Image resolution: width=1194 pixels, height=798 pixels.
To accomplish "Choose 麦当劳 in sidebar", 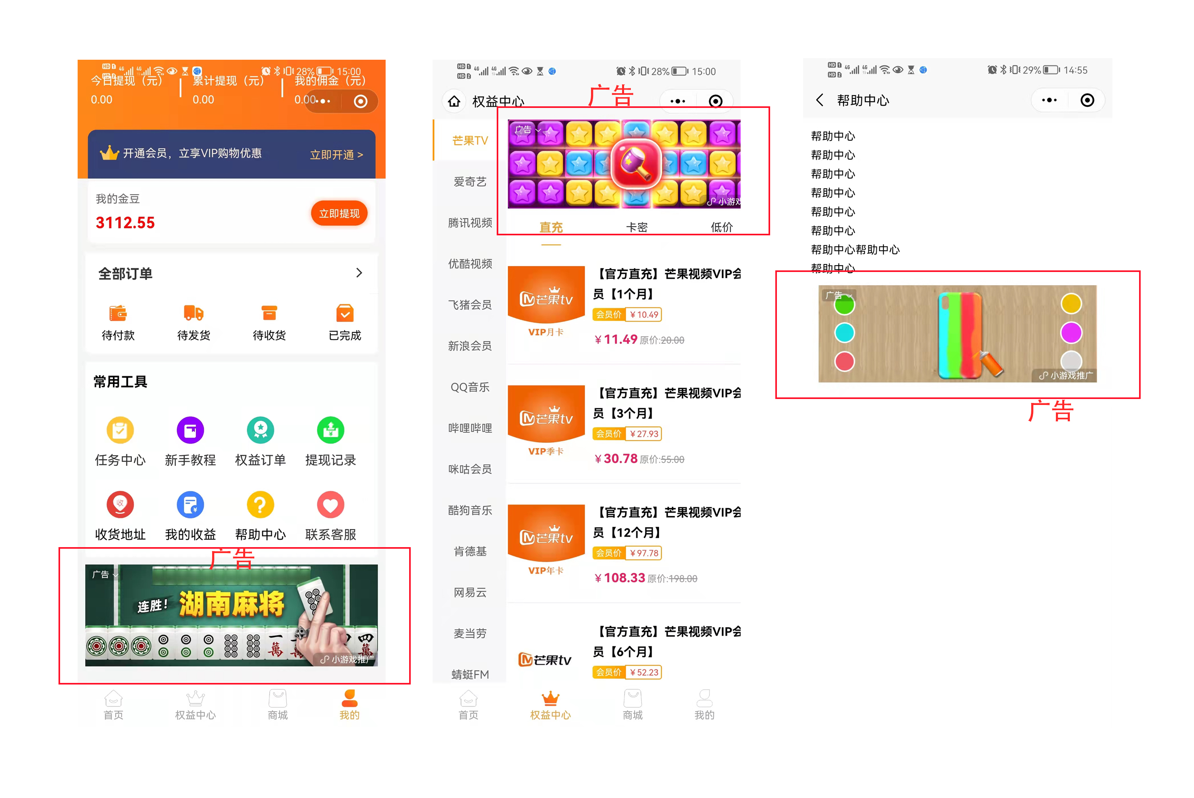I will tap(470, 634).
